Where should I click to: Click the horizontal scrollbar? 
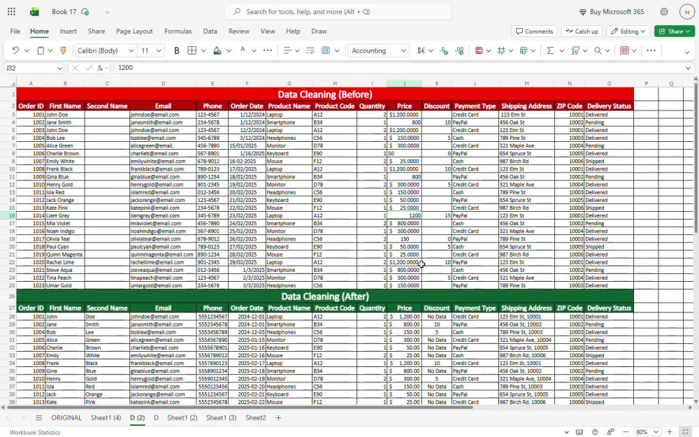point(240,407)
